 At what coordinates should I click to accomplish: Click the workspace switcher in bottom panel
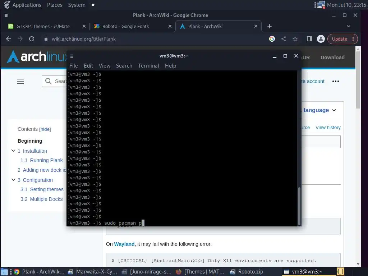pos(340,272)
